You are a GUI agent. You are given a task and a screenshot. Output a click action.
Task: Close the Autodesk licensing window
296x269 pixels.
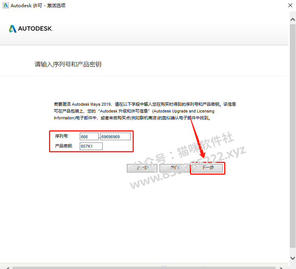290,5
